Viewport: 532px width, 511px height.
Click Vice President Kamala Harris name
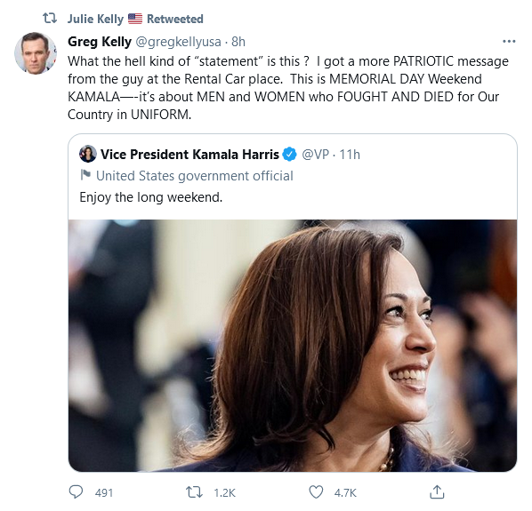(x=189, y=155)
